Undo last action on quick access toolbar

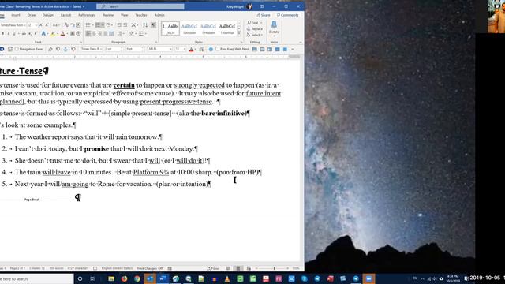click(x=58, y=49)
